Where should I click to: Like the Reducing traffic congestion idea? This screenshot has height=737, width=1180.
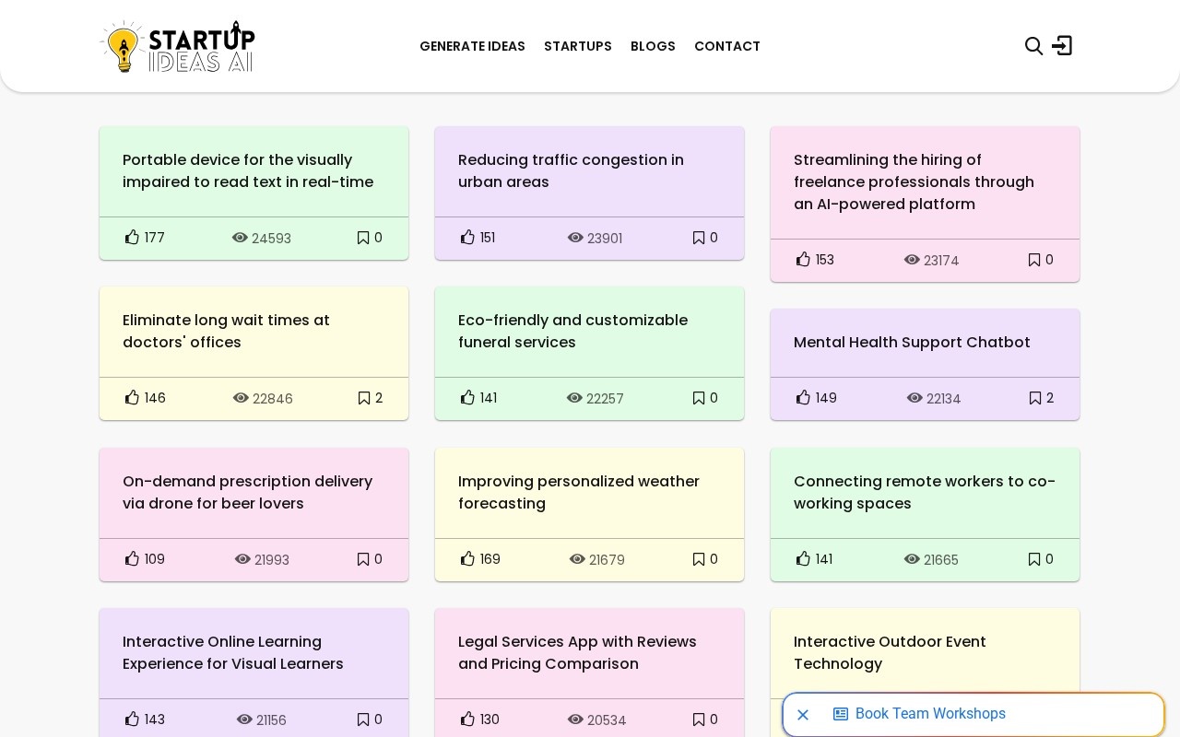(x=467, y=238)
